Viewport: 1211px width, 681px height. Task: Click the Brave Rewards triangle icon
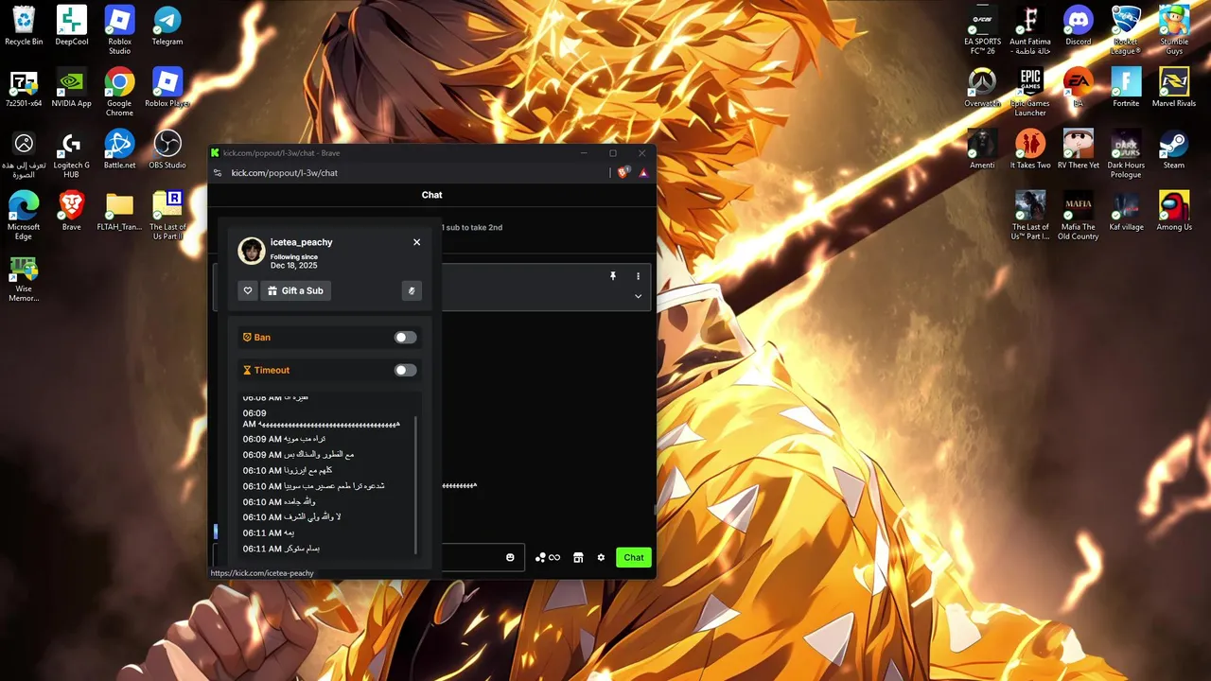click(643, 172)
